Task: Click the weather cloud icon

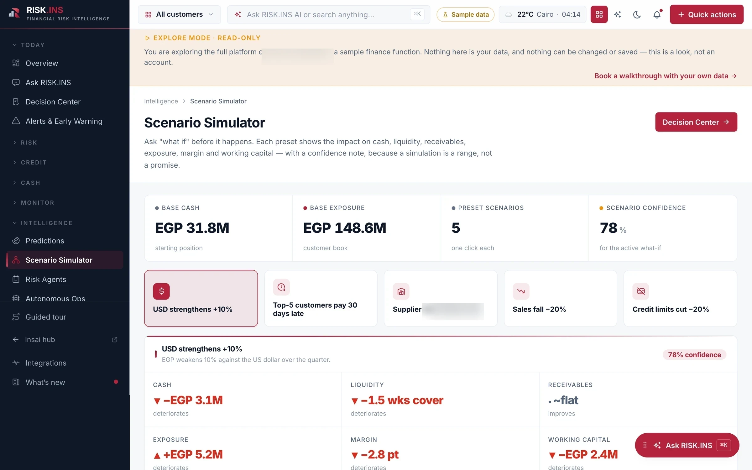Action: pos(509,14)
